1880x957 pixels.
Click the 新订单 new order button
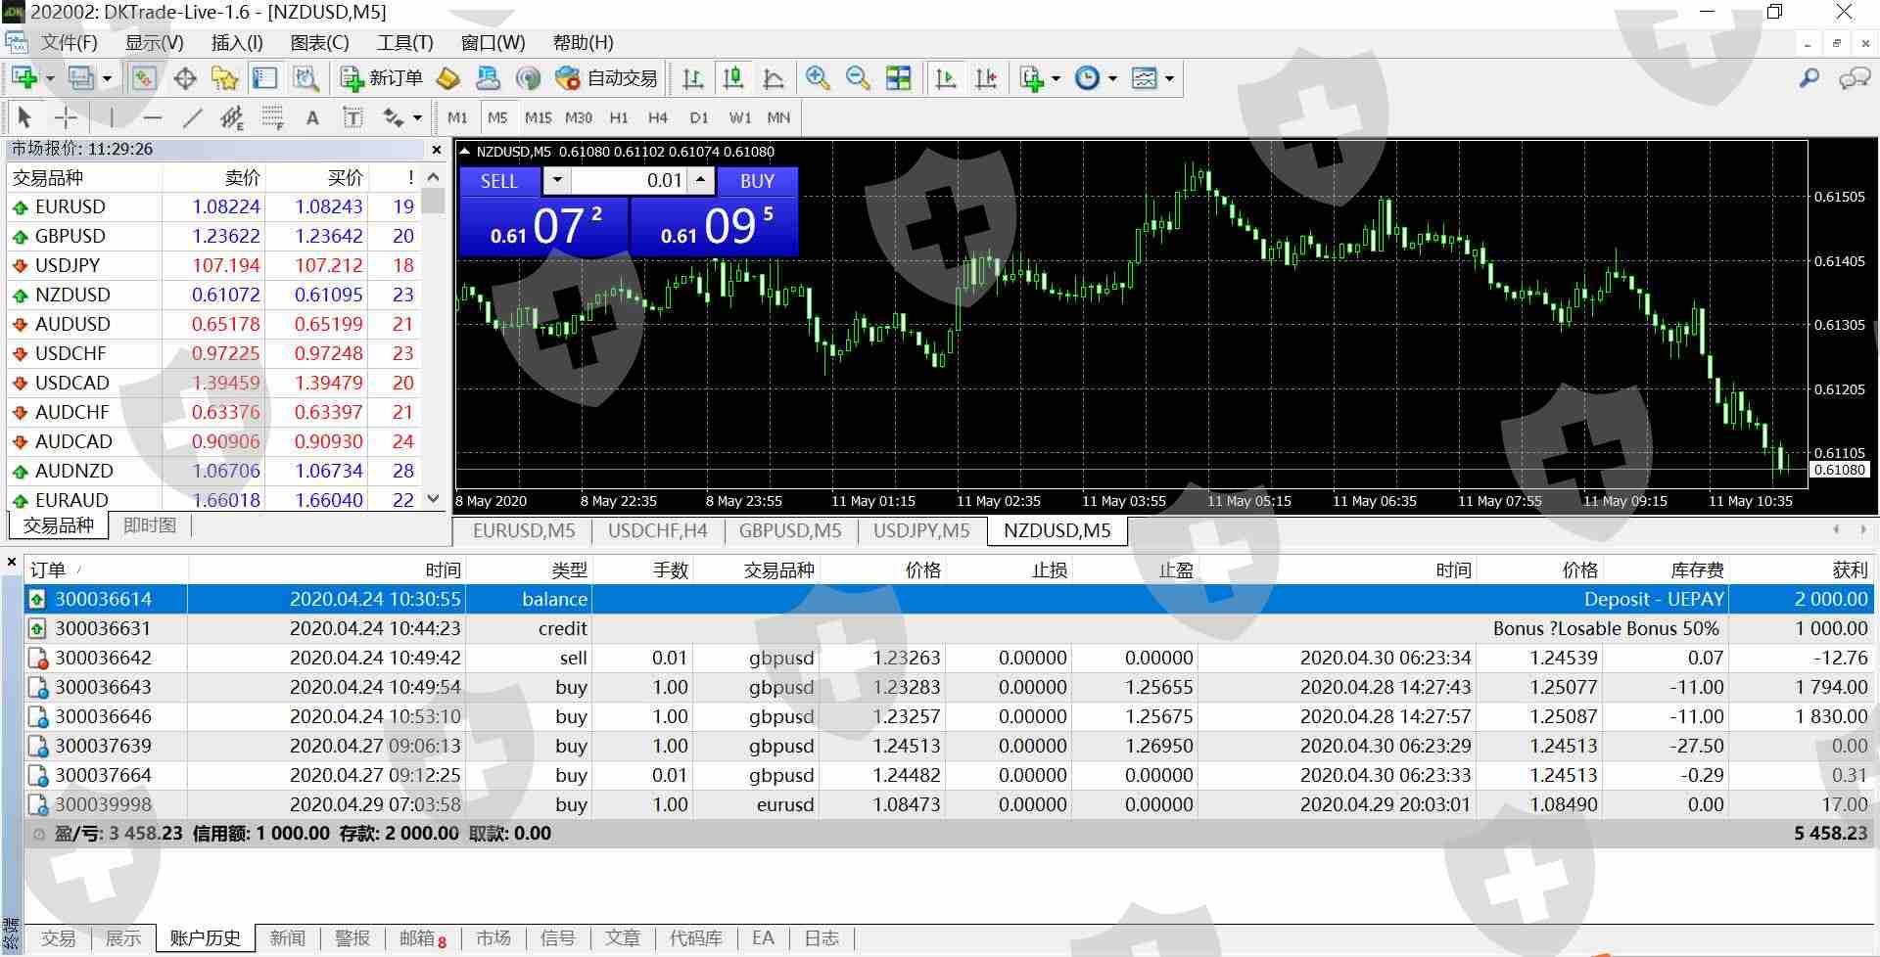tap(382, 78)
